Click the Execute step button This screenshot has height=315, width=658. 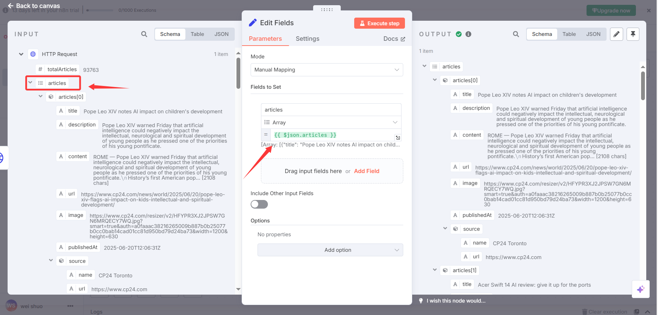(379, 23)
